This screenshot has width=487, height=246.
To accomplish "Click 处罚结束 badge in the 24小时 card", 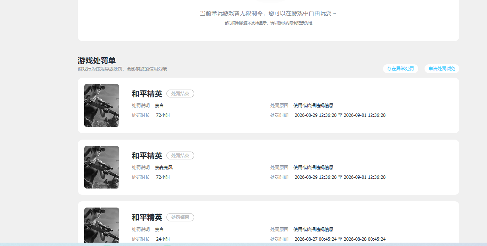I will [180, 217].
